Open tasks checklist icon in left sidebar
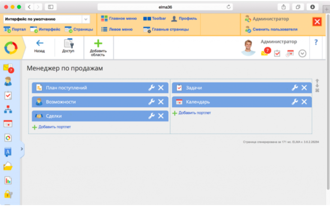330x206 pixels. (8, 95)
